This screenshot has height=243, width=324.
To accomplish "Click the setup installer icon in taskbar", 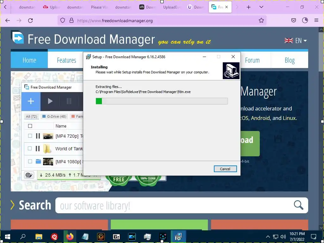I will pos(178,237).
